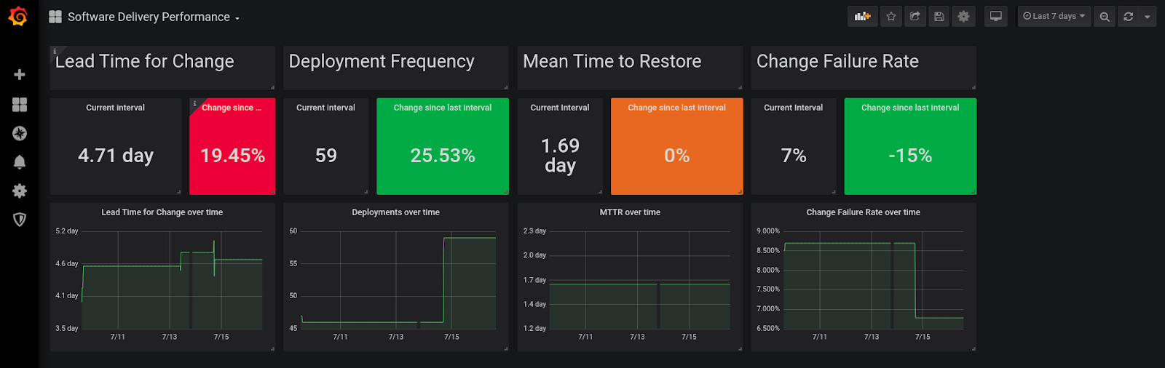Image resolution: width=1165 pixels, height=368 pixels.
Task: Click the Share dashboard icon
Action: click(x=915, y=16)
